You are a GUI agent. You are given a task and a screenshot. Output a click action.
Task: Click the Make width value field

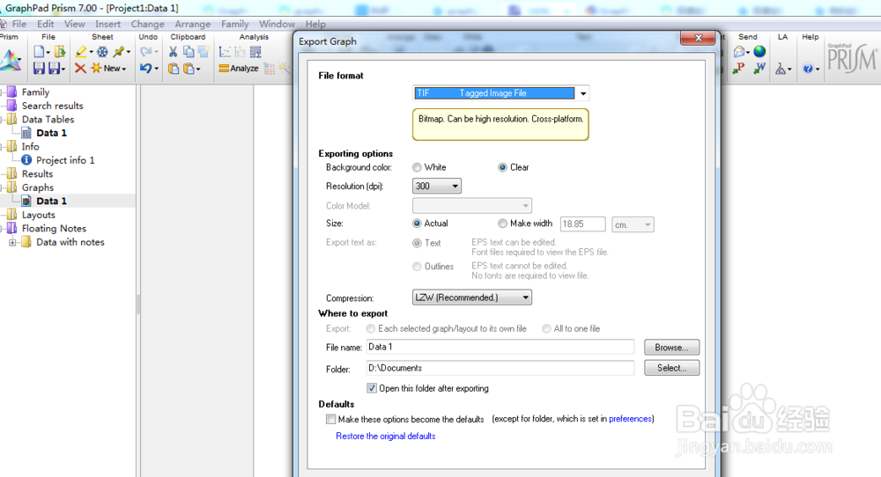(582, 224)
